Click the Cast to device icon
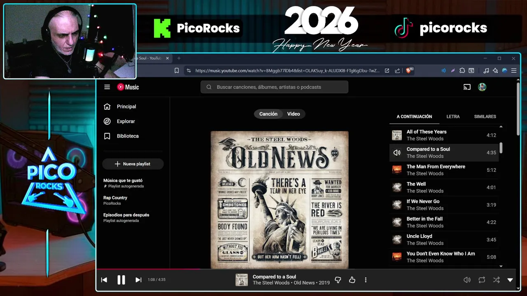 (467, 87)
